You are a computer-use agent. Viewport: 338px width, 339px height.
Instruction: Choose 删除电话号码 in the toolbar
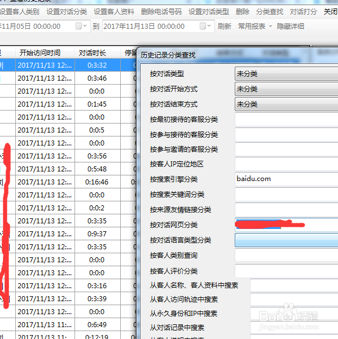point(161,12)
